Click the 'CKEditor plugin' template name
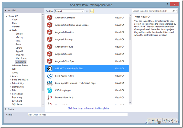This screenshot has width=183, height=128. pyautogui.click(x=63, y=90)
